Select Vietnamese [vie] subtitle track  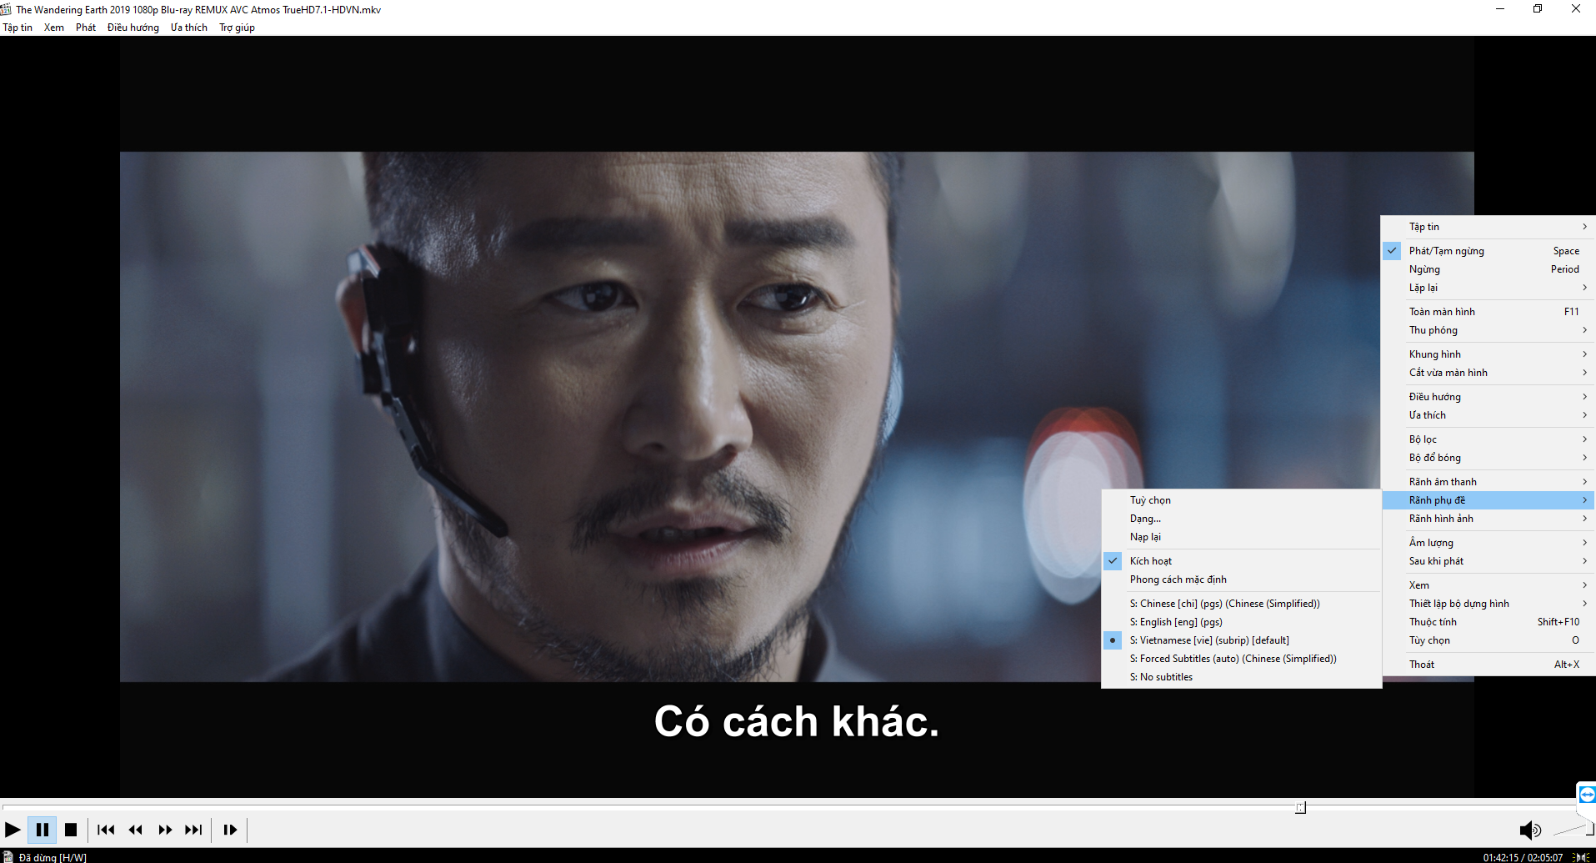[x=1242, y=640]
